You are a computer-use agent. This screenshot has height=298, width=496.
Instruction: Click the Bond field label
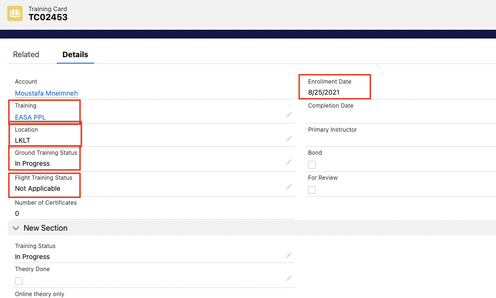point(315,153)
